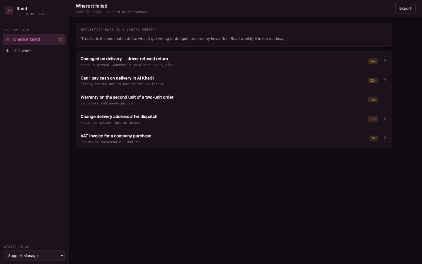The image size is (422, 264).
Task: Click the 9× frequency badge
Action: [374, 138]
